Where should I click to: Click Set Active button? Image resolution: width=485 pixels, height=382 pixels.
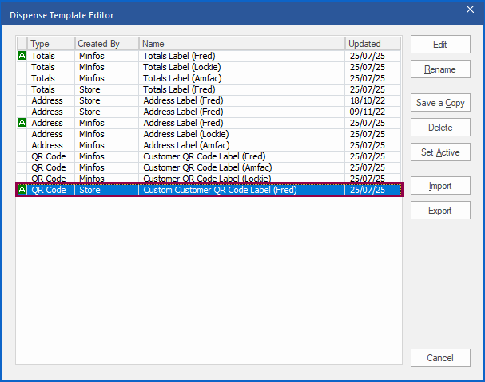click(x=440, y=152)
